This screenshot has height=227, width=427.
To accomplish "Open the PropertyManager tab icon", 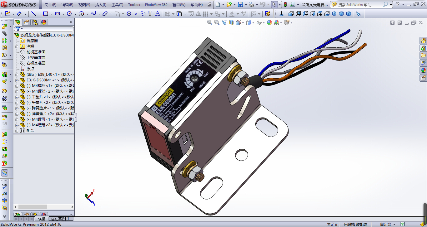I will (x=26, y=22).
